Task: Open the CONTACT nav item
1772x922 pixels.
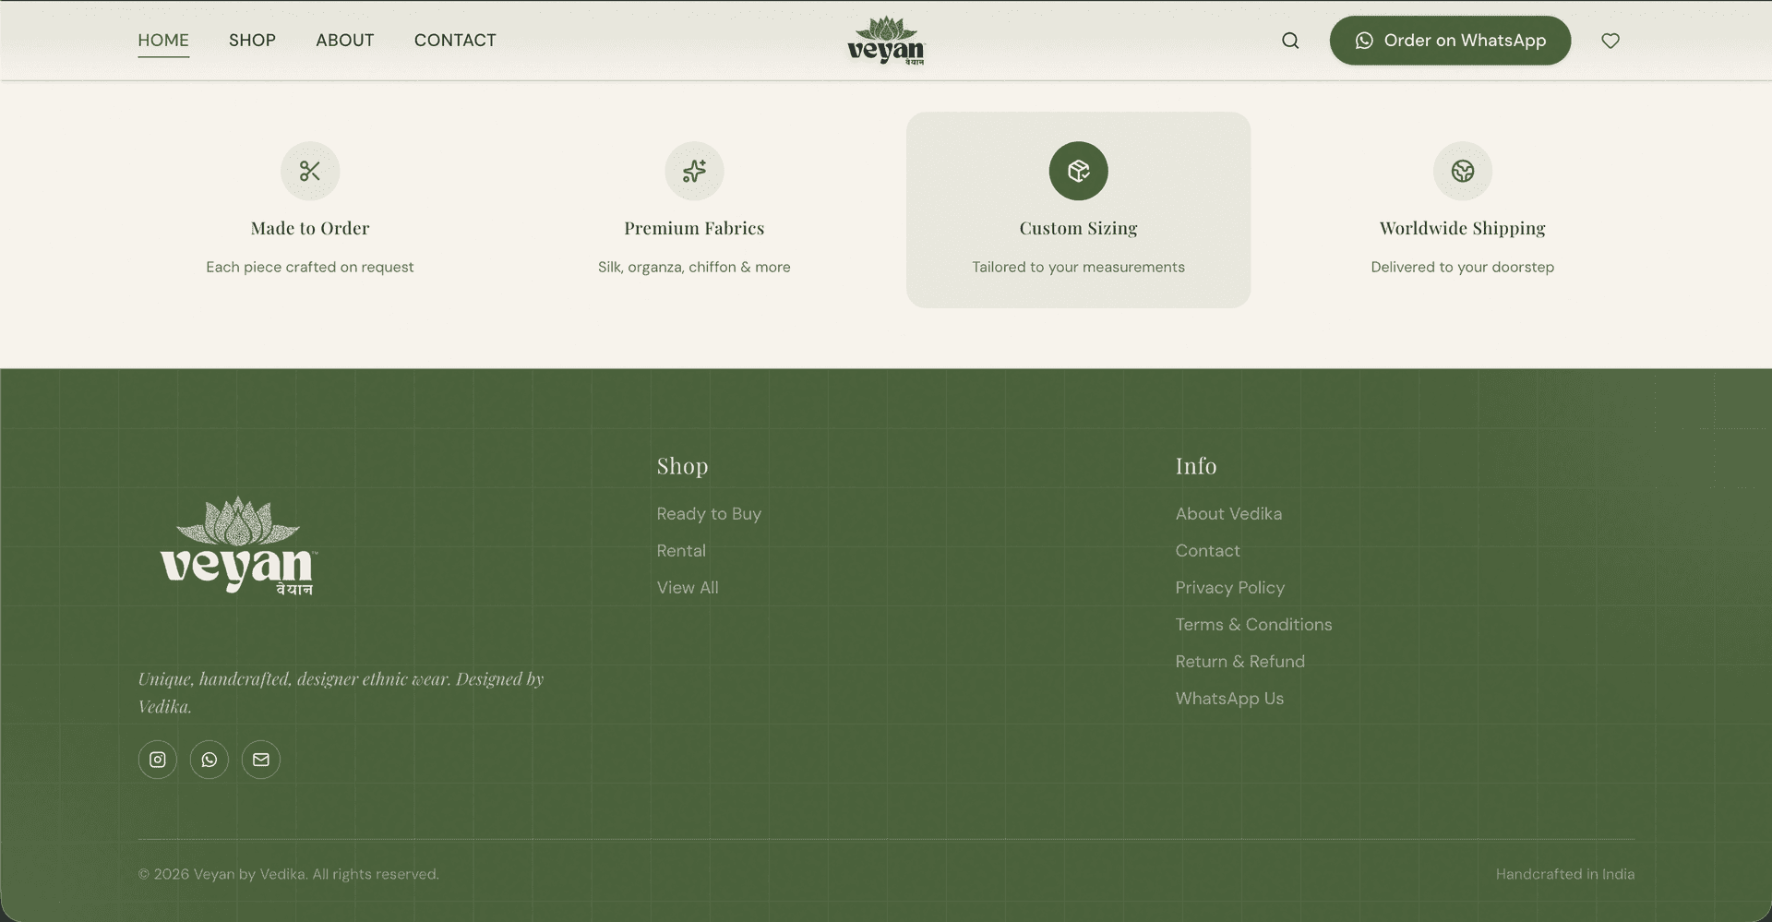Action: click(x=455, y=41)
